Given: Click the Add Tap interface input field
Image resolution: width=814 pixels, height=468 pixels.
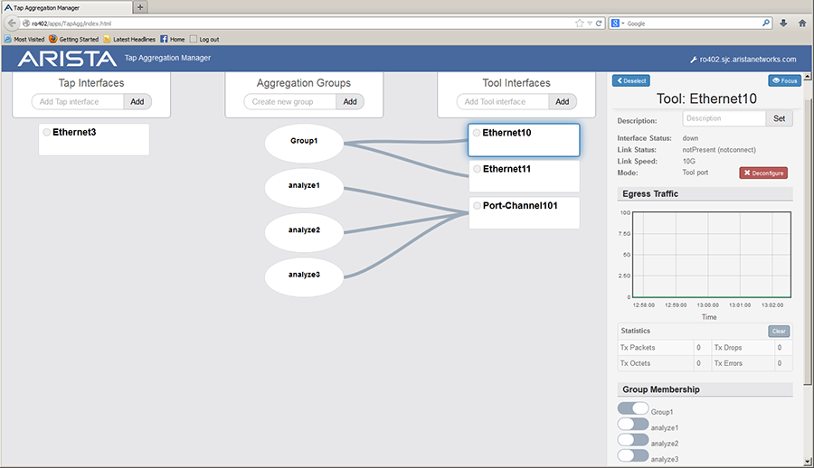Looking at the screenshot, I should coord(78,102).
